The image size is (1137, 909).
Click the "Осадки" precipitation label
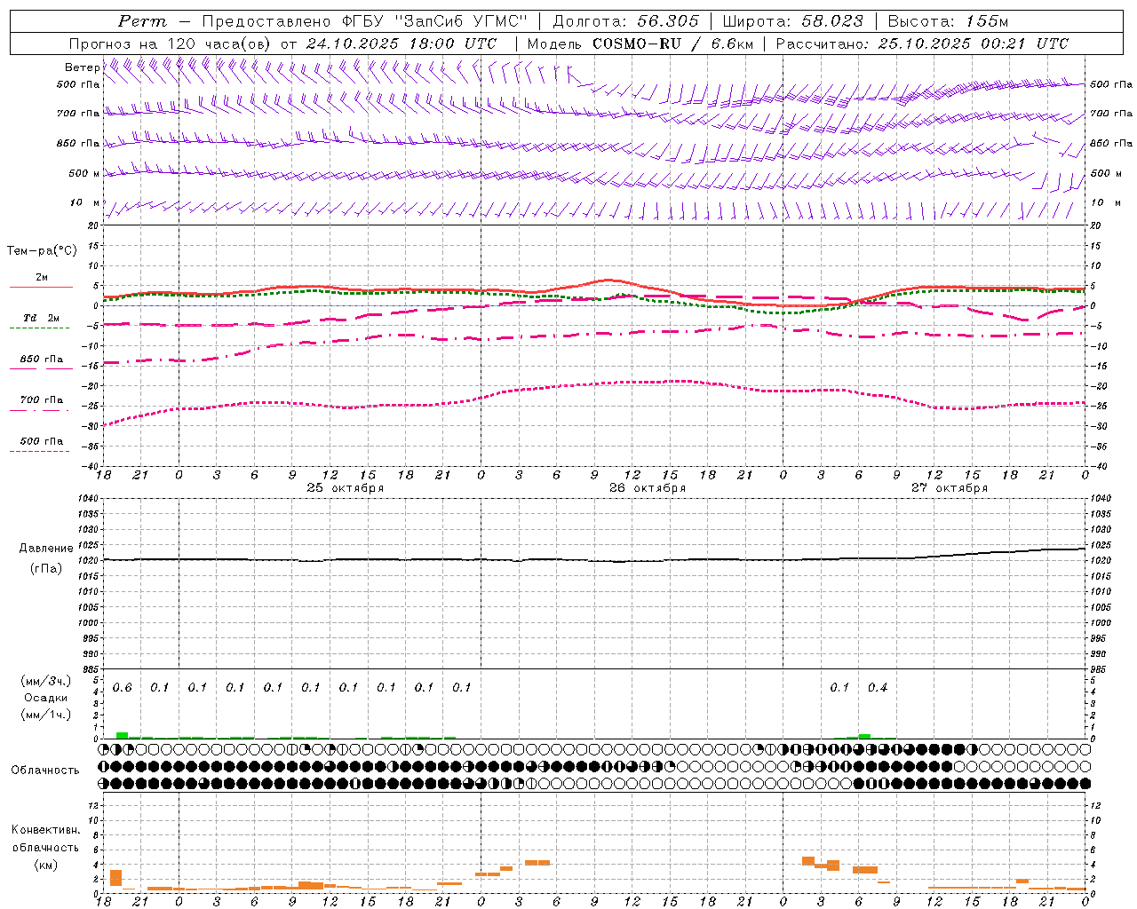tap(46, 698)
